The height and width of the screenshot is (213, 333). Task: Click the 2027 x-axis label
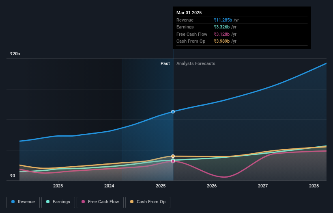[263, 186]
